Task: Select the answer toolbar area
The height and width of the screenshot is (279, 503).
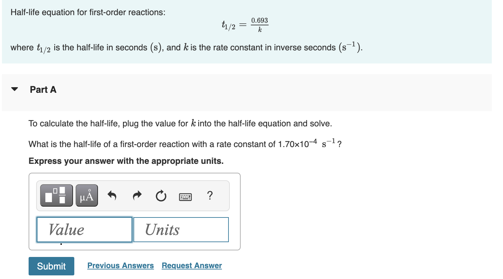Action: 132,195
